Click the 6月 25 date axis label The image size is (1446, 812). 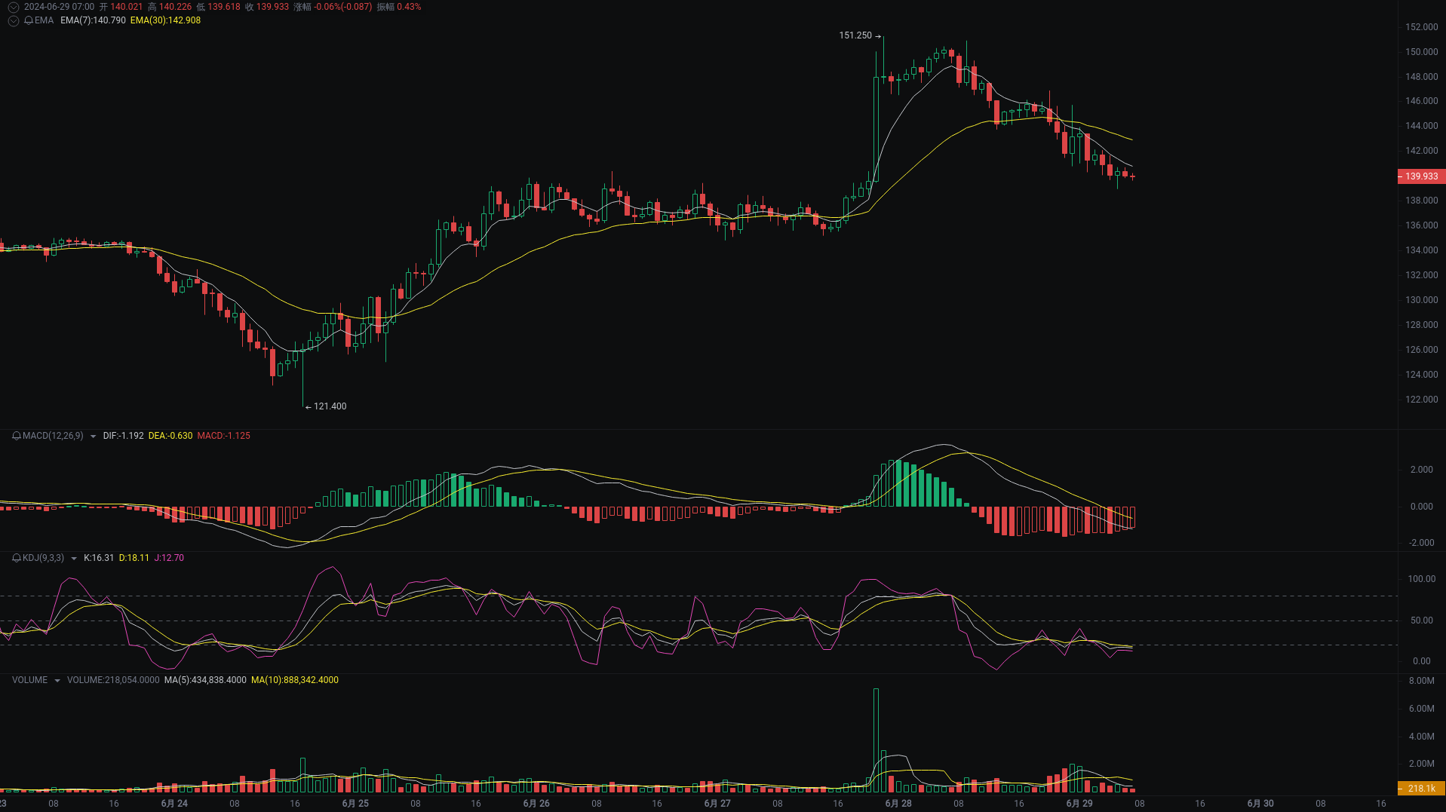tap(355, 804)
